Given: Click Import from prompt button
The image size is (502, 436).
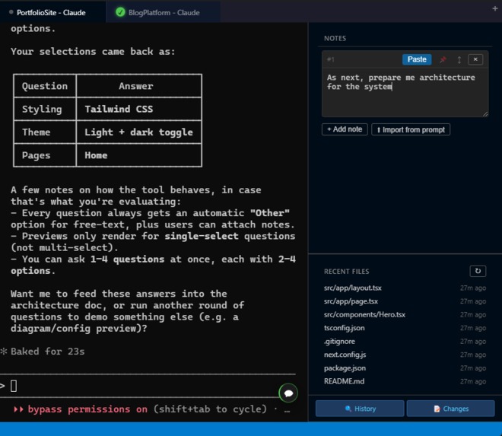Looking at the screenshot, I should click(x=411, y=129).
